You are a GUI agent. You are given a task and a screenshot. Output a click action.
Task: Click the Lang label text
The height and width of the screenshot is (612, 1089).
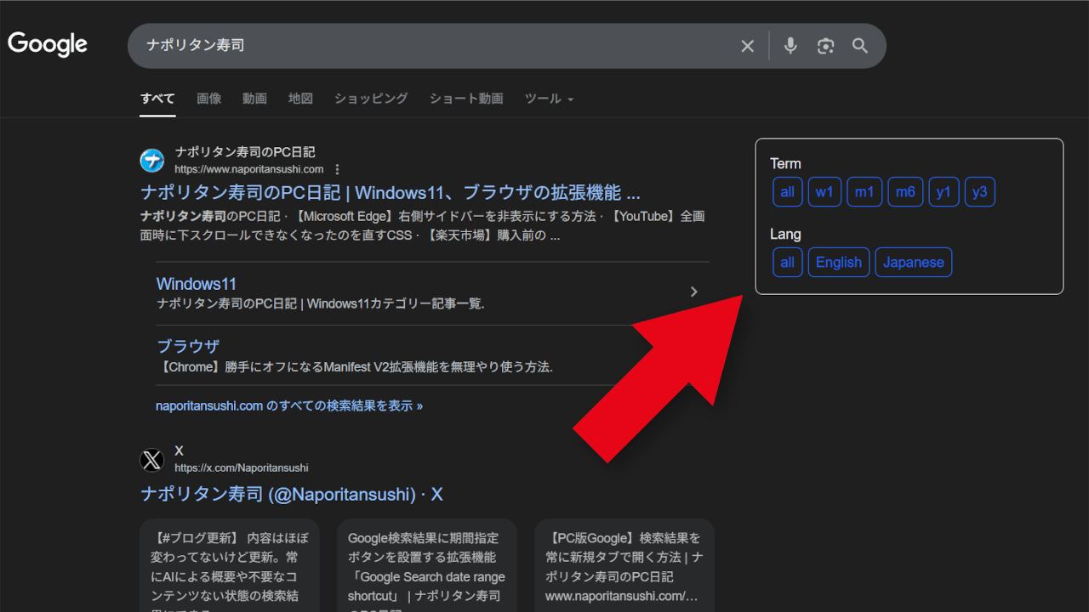click(785, 235)
